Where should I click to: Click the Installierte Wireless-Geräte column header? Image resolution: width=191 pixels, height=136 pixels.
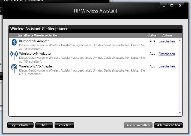(x=38, y=35)
